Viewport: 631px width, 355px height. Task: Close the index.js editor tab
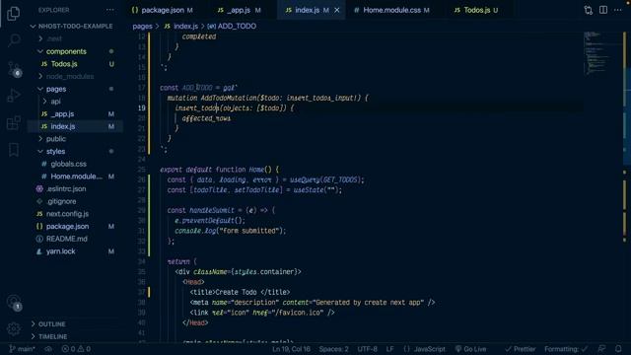(x=337, y=10)
